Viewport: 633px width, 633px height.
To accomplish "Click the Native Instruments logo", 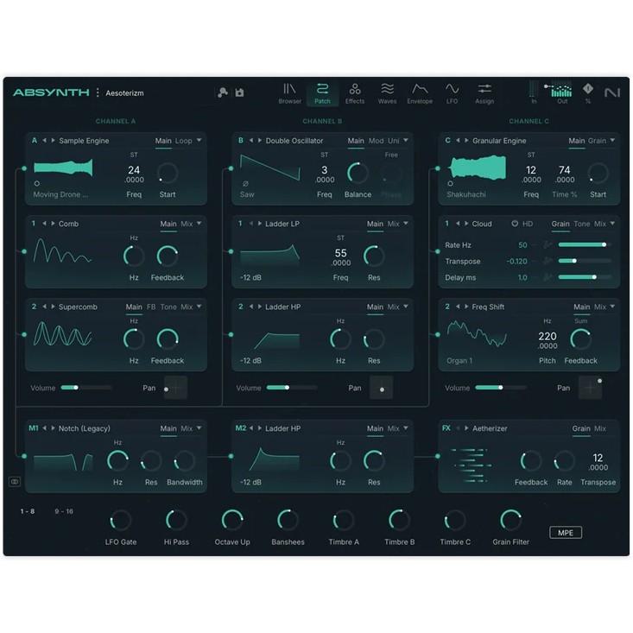I will (612, 93).
